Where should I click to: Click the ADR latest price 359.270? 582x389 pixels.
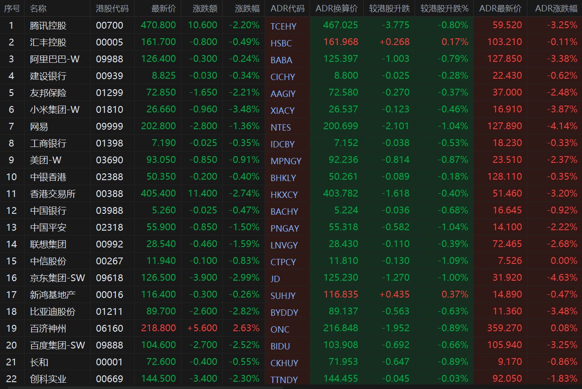pyautogui.click(x=504, y=328)
